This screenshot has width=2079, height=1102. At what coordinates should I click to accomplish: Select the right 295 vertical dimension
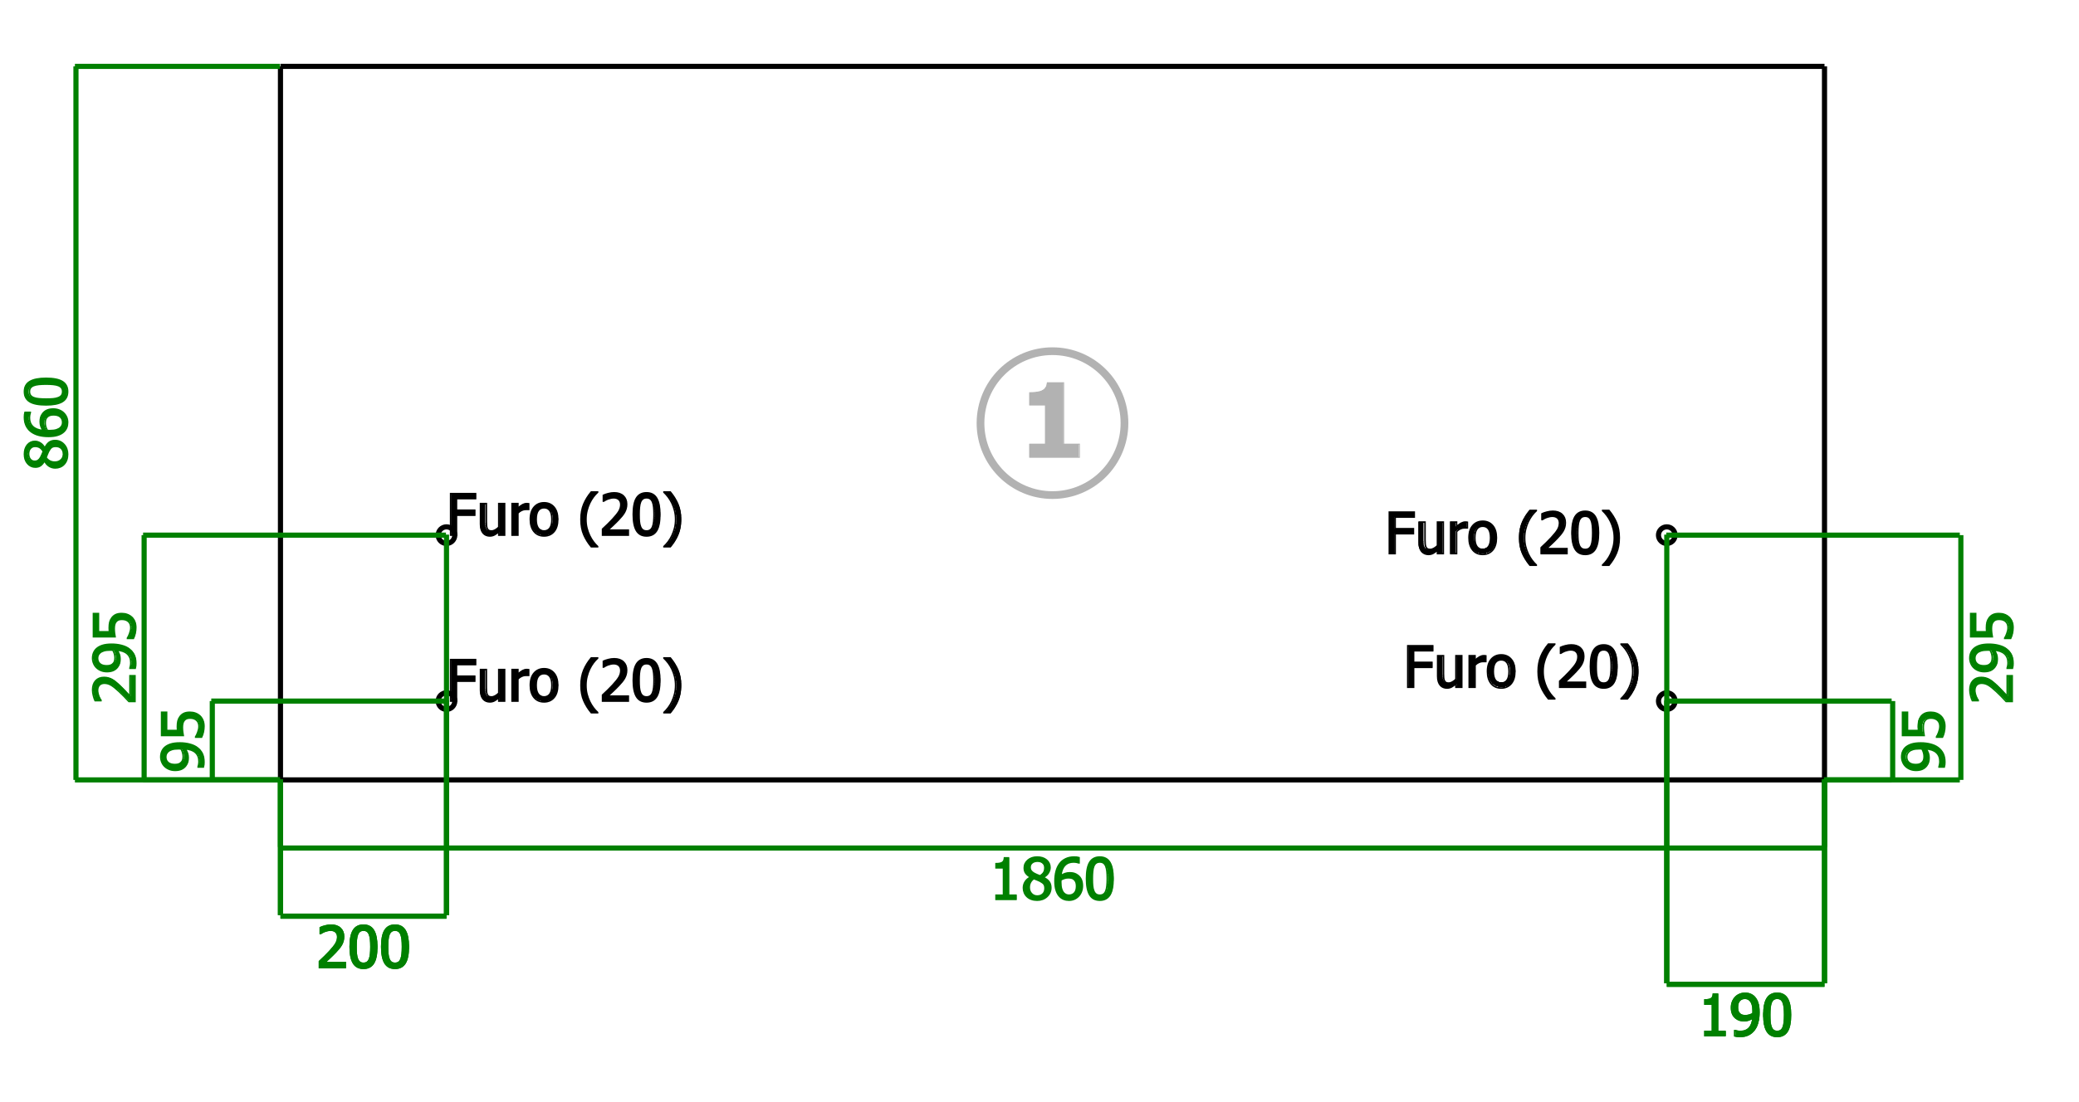coord(1992,657)
